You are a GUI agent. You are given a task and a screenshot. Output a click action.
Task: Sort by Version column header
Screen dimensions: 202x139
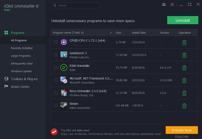tap(164, 33)
